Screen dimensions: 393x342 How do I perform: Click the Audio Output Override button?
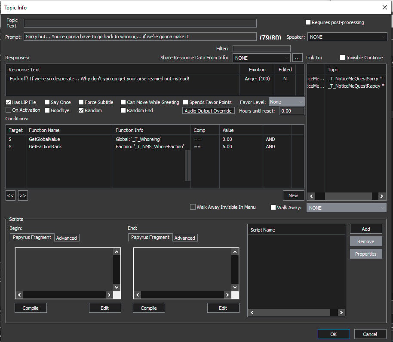tap(208, 111)
